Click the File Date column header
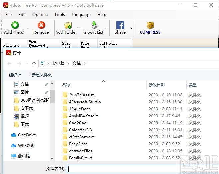This screenshot has height=174, width=219. point(88,43)
